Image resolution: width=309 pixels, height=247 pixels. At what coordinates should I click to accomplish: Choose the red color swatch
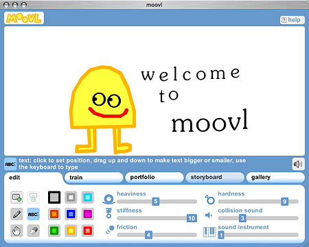(x=88, y=231)
